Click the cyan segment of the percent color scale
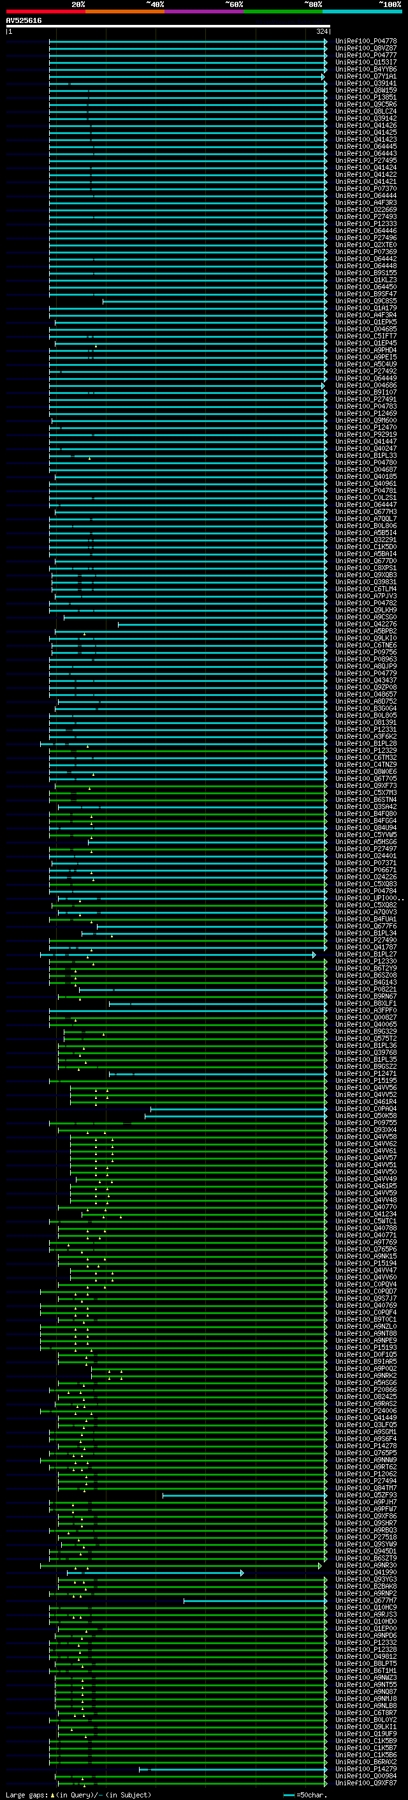408x1800 pixels. [x=362, y=12]
